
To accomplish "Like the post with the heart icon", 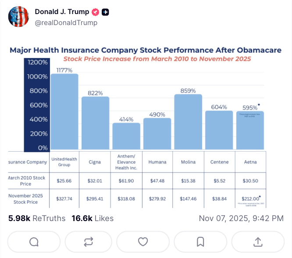I will tap(143, 242).
